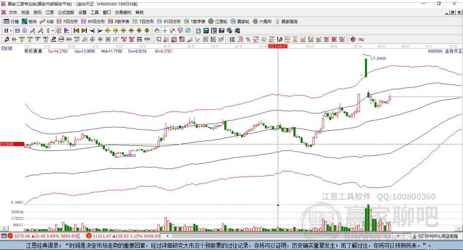
Task: Click the truck icon in toolbar
Action: [x=237, y=31]
